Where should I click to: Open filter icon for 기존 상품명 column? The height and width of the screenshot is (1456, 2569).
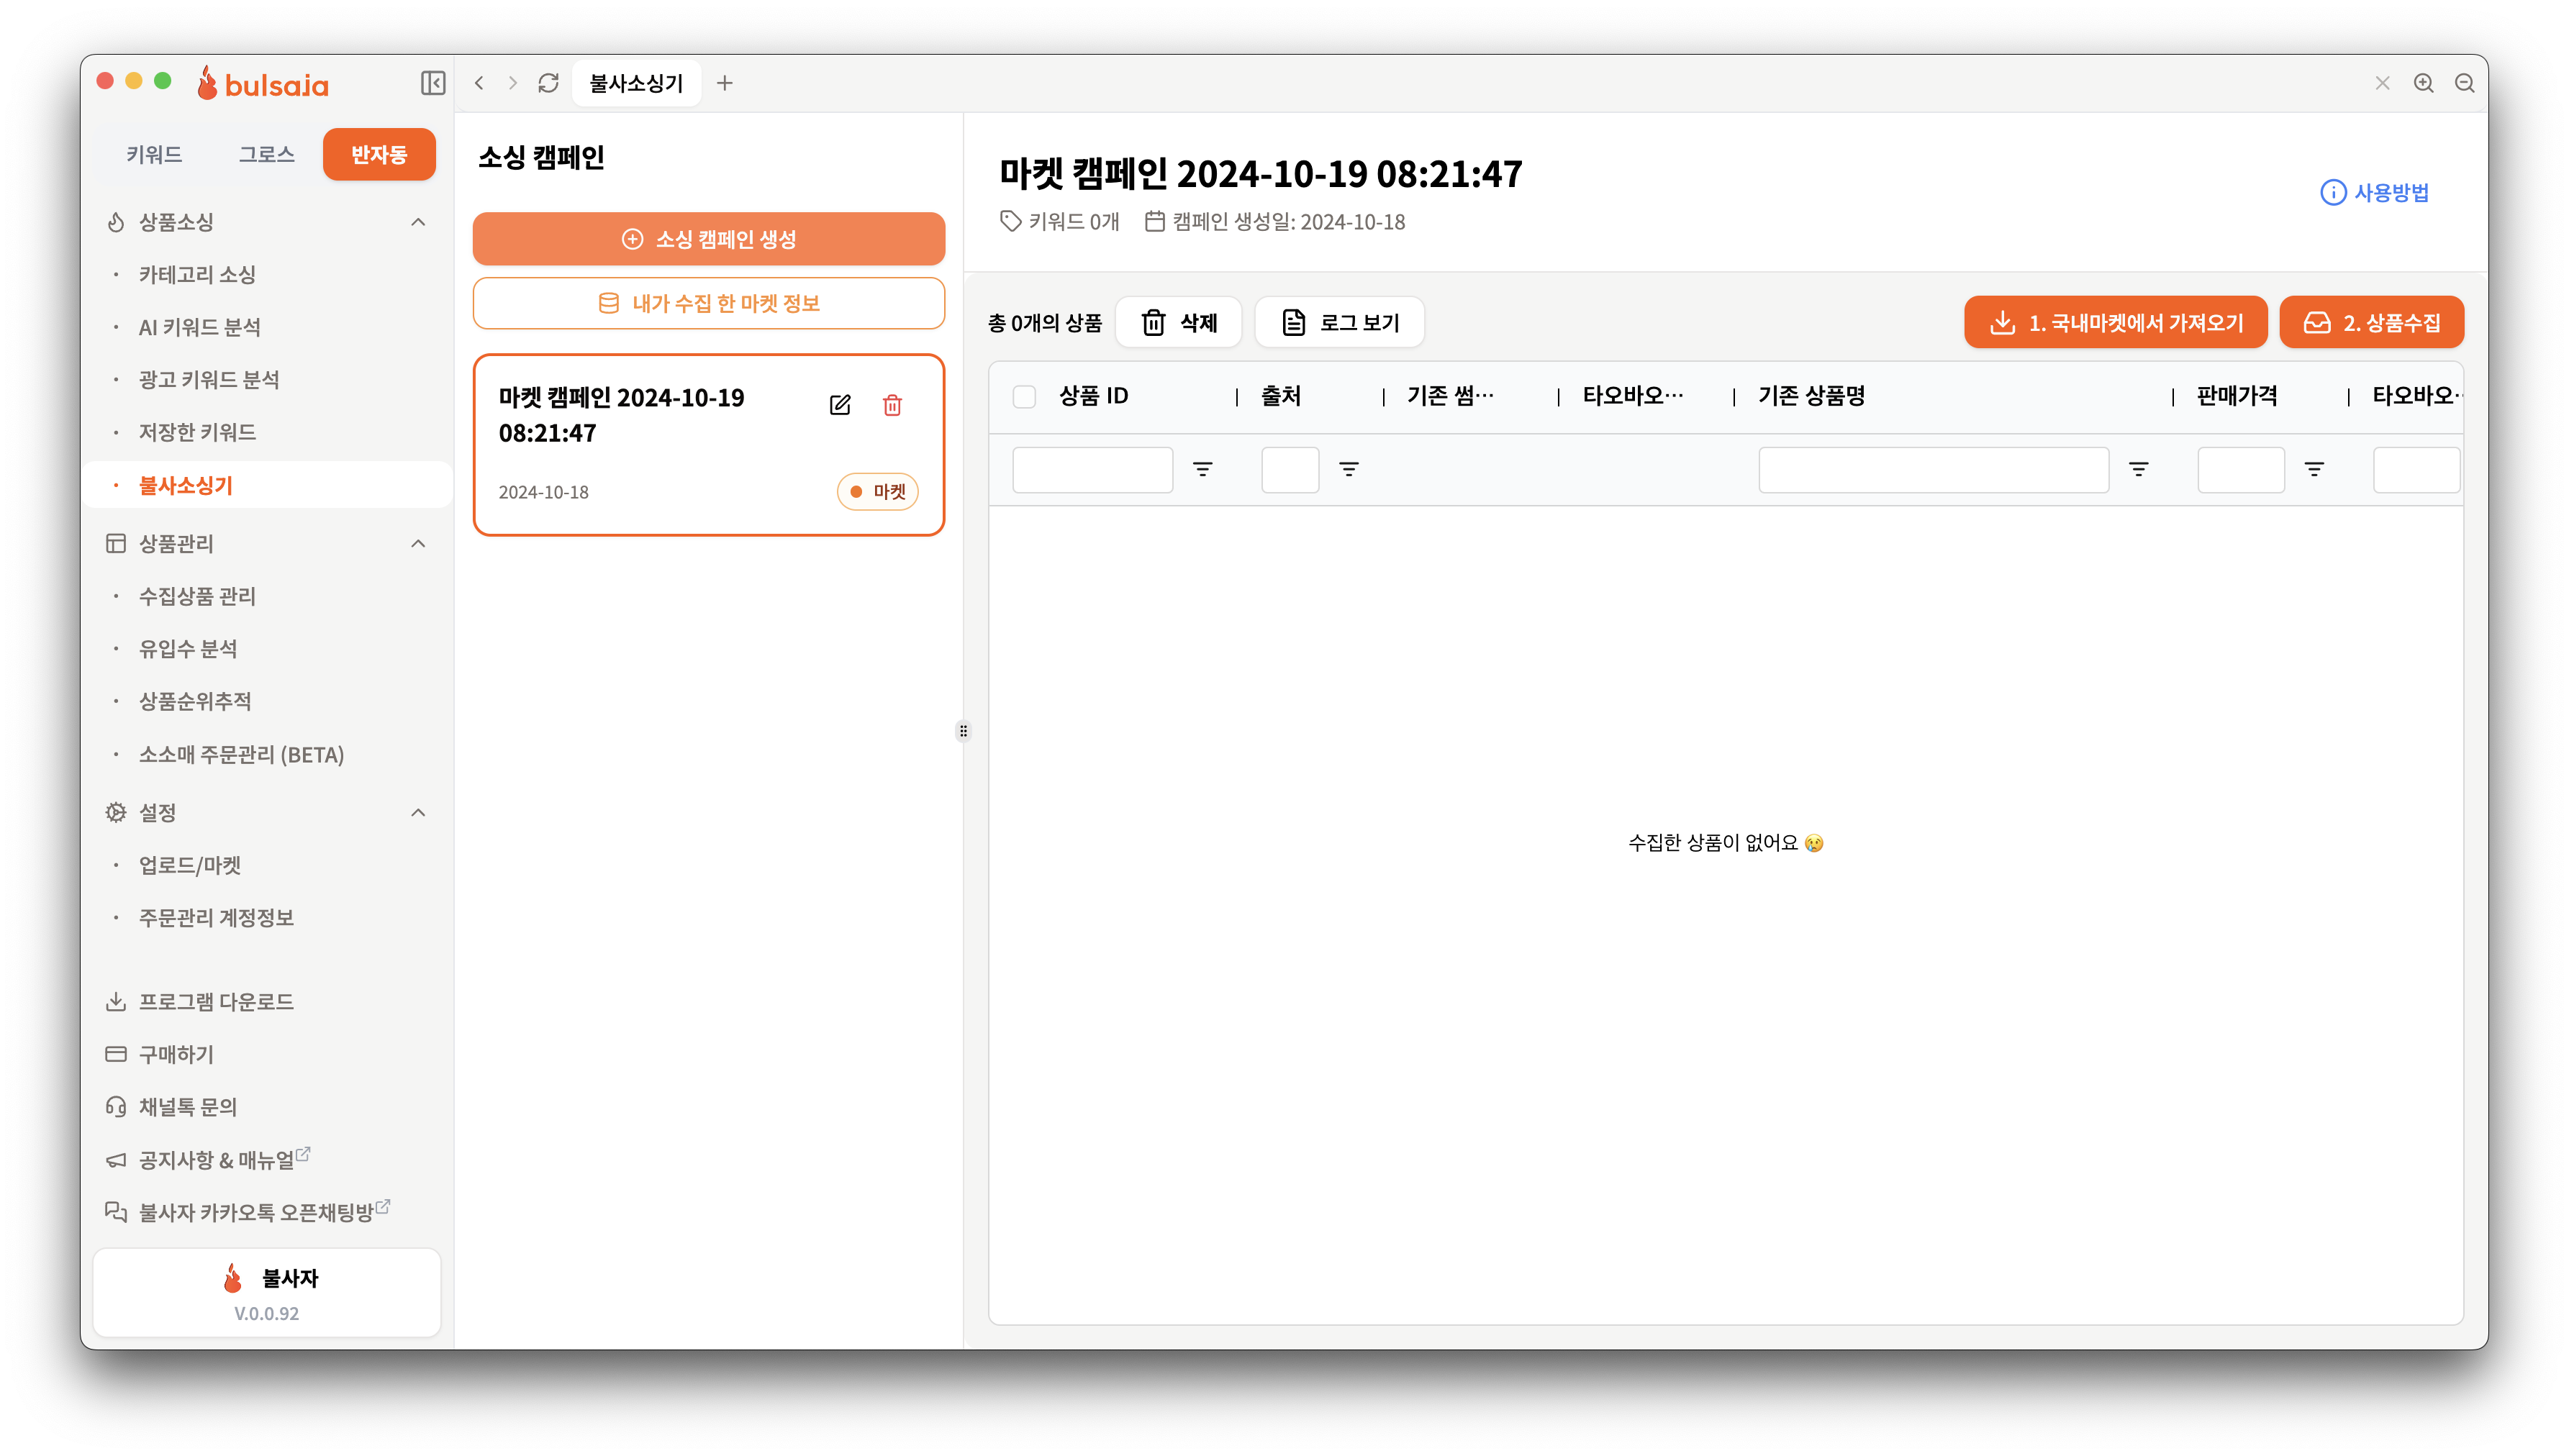[x=2139, y=469]
